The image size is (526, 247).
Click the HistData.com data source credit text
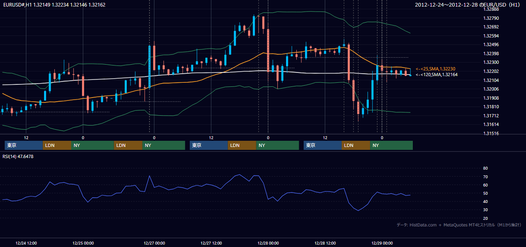pyautogui.click(x=459, y=225)
